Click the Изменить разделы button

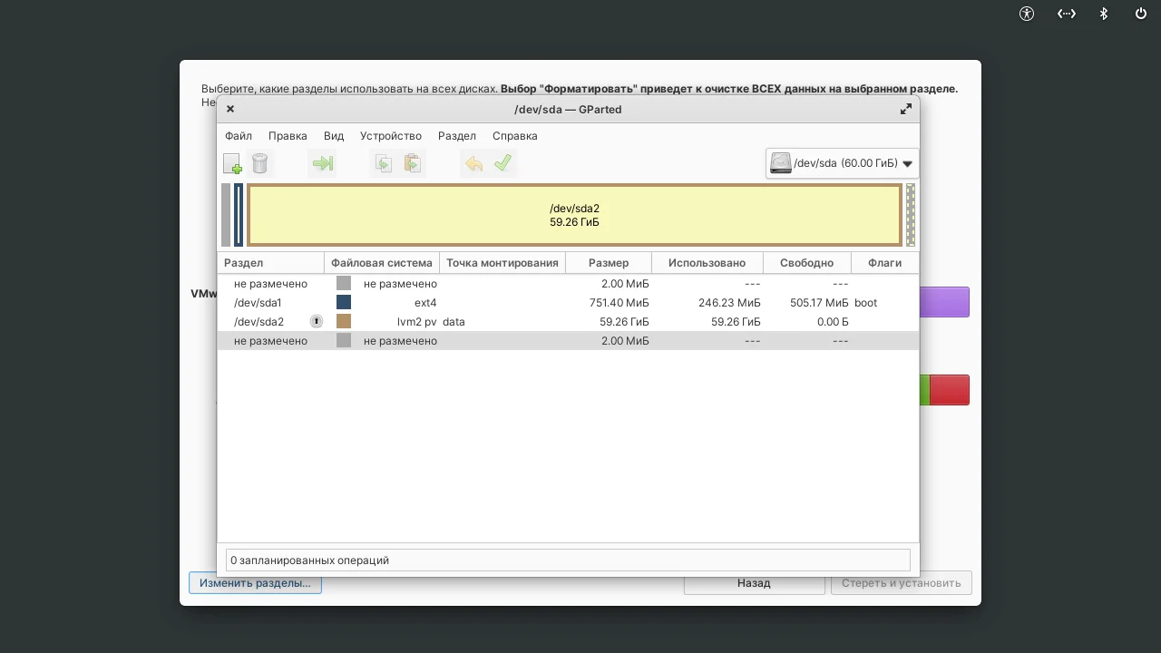pyautogui.click(x=255, y=582)
